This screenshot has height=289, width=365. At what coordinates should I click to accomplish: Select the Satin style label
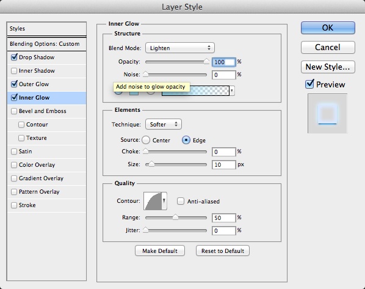[26, 152]
